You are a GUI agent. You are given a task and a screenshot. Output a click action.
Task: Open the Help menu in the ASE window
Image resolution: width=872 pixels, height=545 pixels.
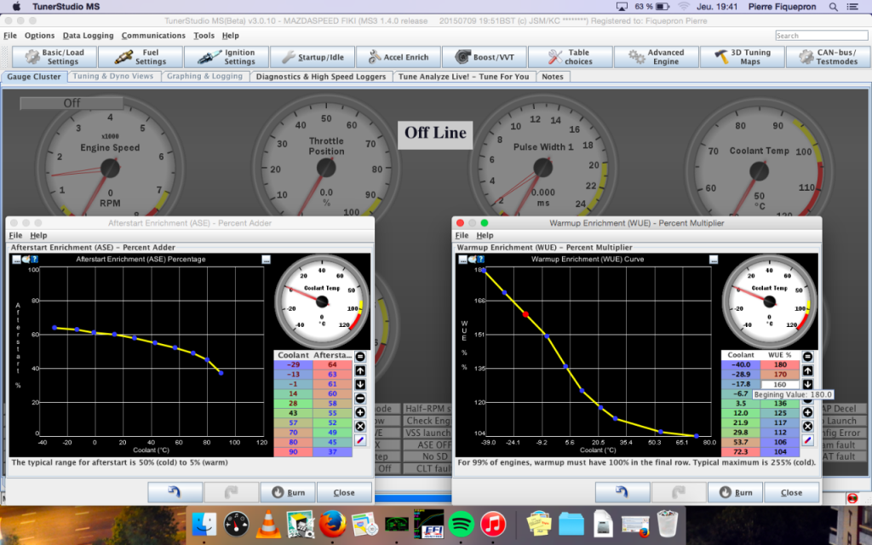click(38, 235)
